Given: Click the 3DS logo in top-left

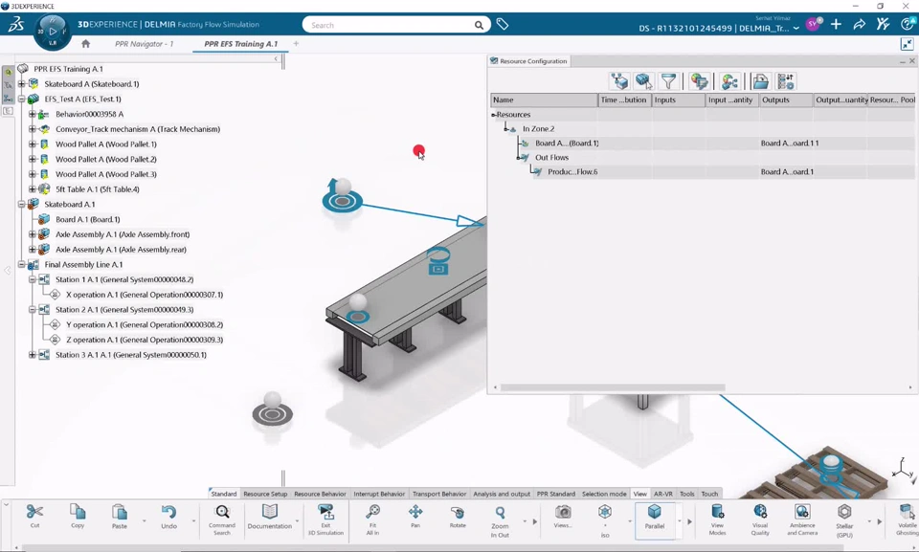Looking at the screenshot, I should 16,24.
